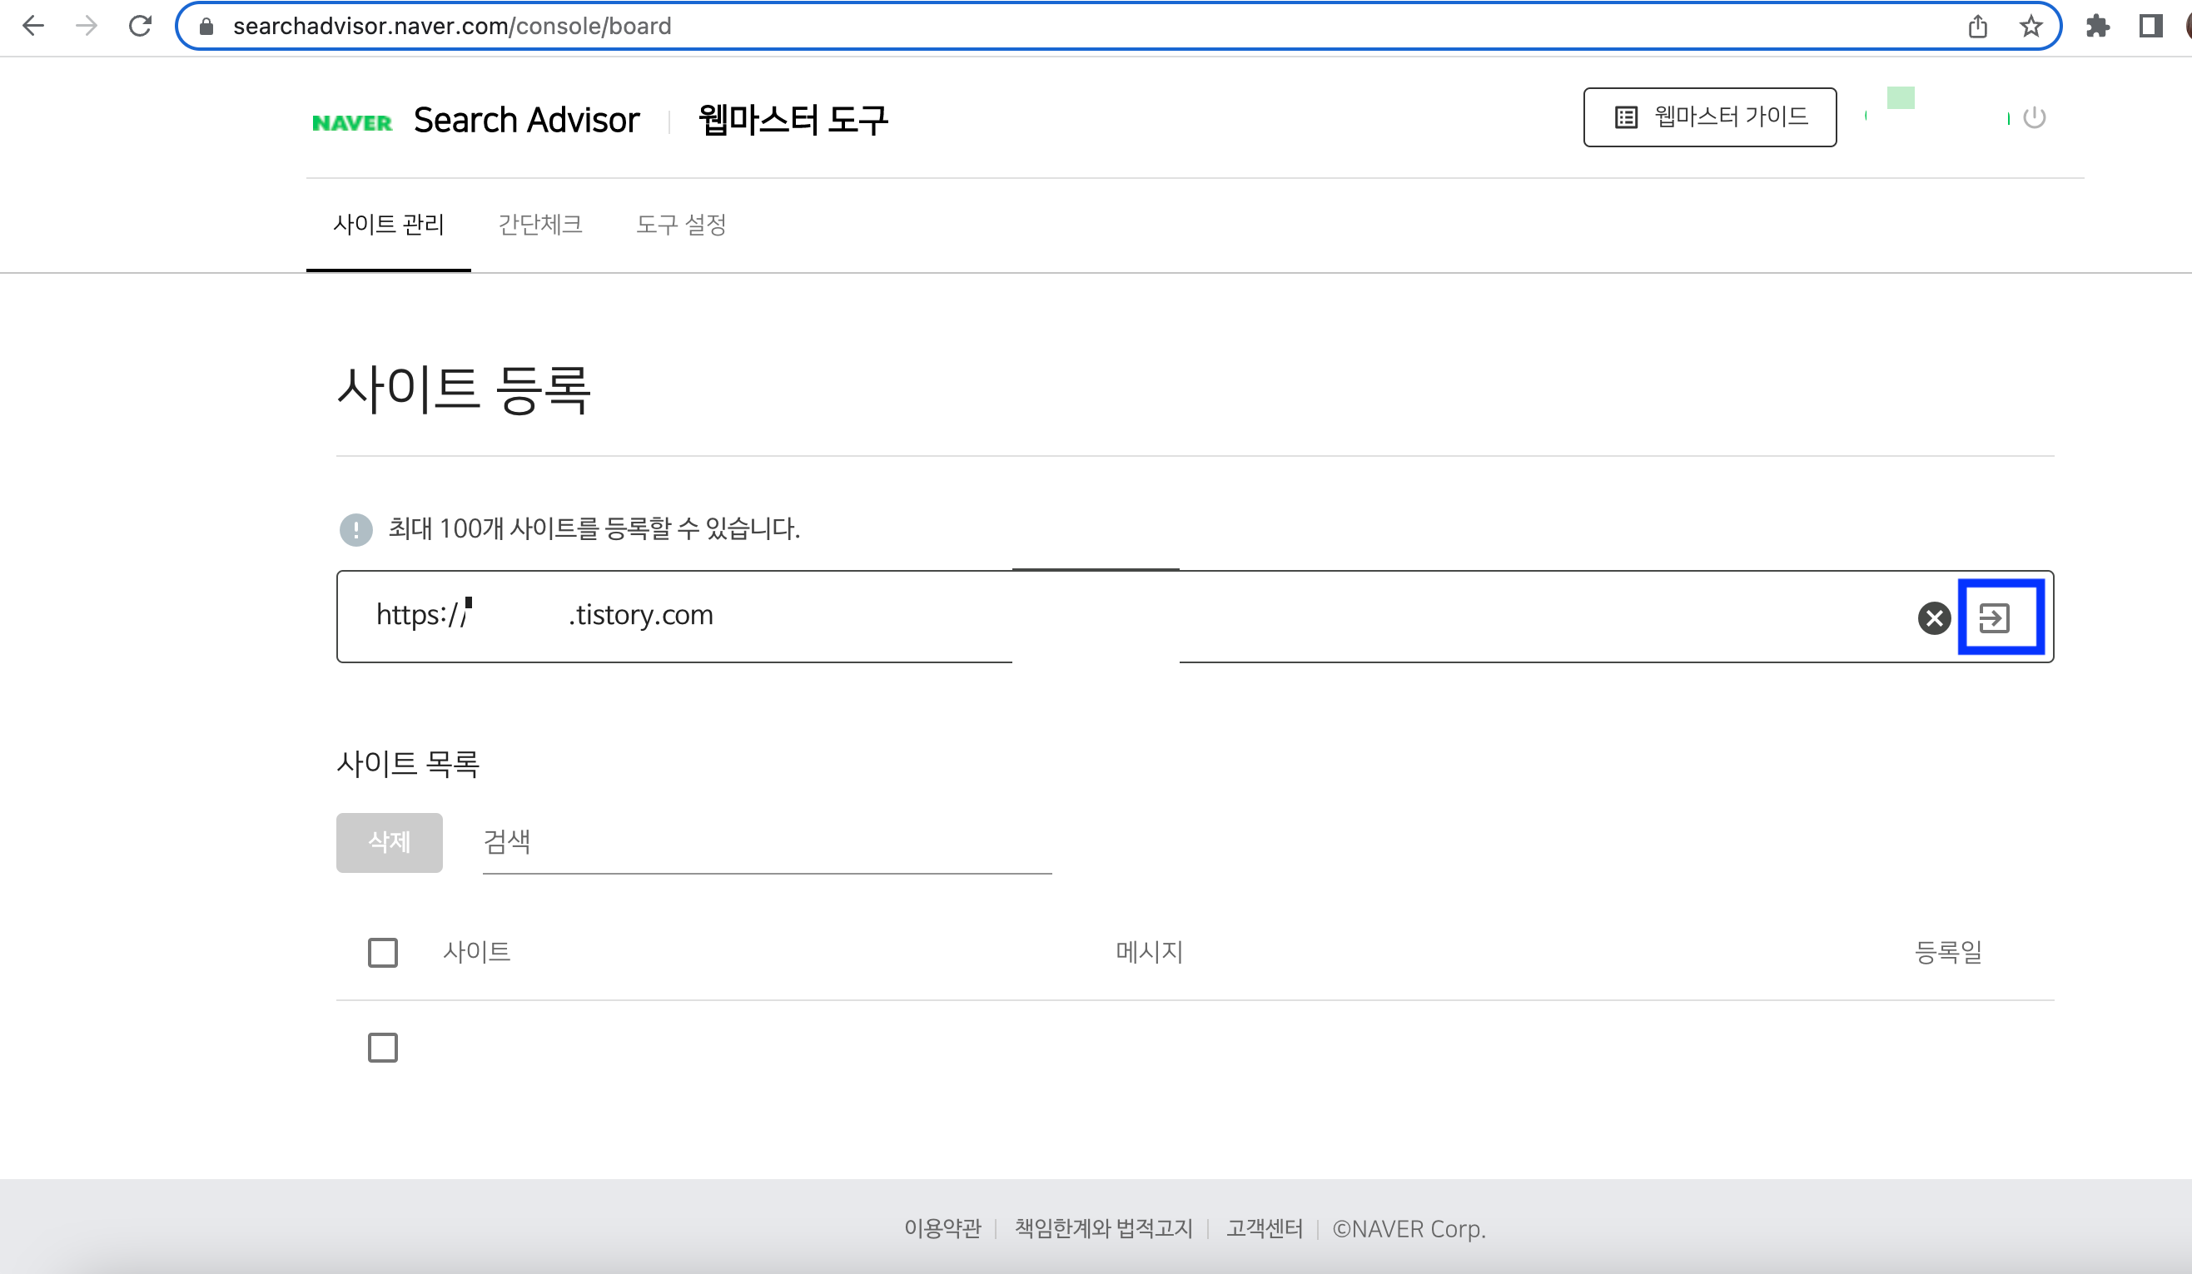Click the 메시지 column header

pos(1149,952)
